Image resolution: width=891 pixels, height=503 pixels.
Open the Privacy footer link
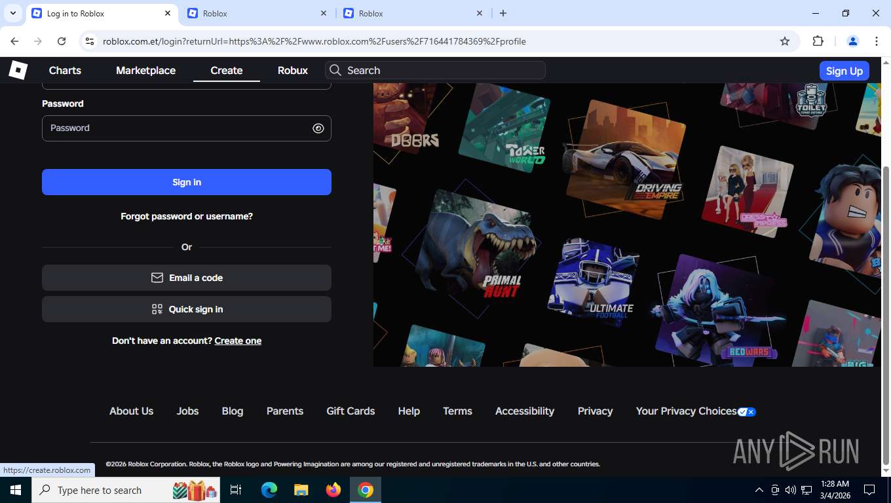(596, 411)
